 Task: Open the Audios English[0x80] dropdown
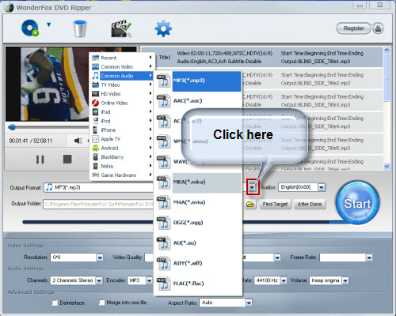321,187
